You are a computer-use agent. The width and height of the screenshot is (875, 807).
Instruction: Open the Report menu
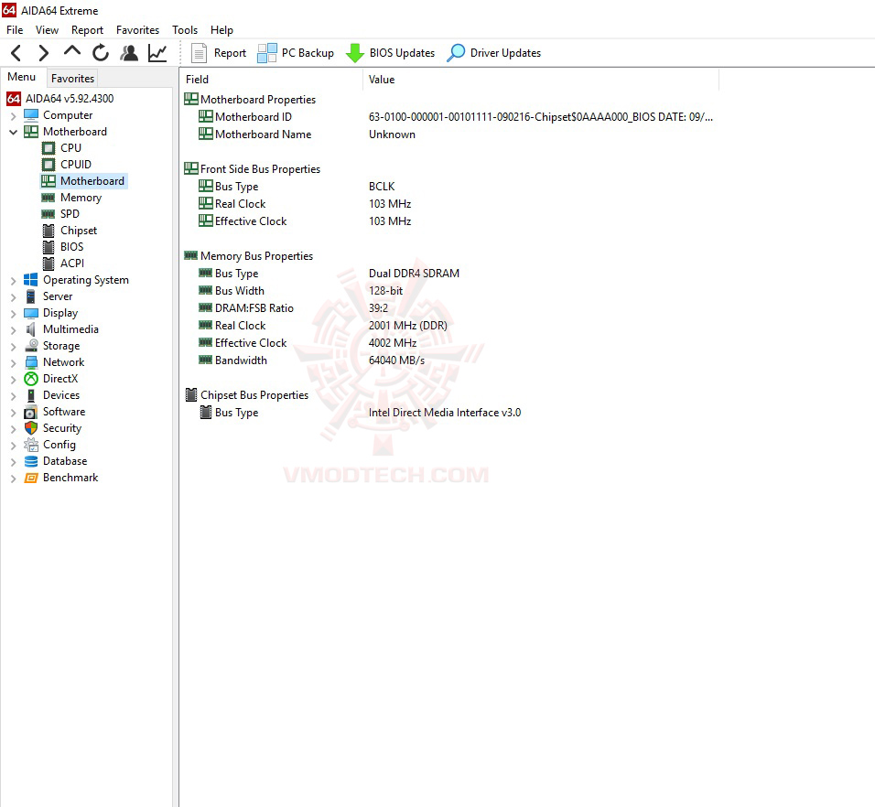coord(87,30)
